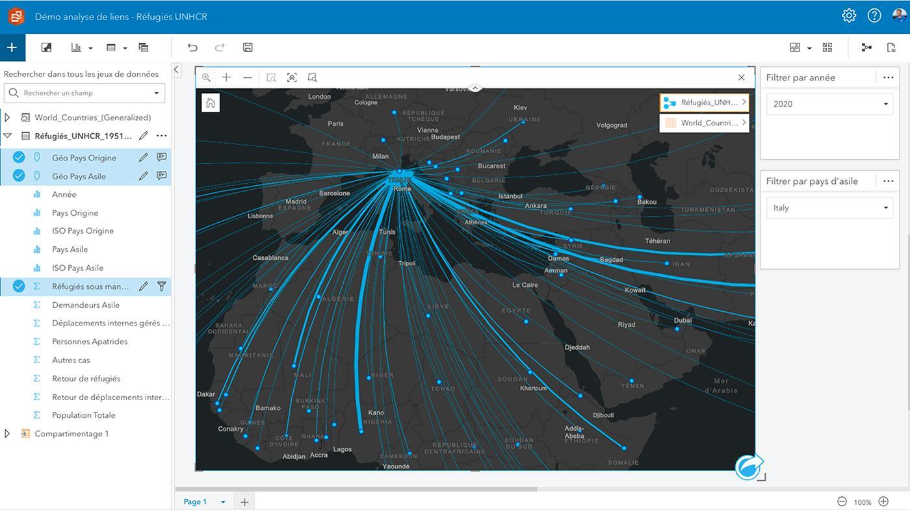Switch to analysis view
Image resolution: width=910 pixels, height=510 pixels.
pyautogui.click(x=866, y=47)
